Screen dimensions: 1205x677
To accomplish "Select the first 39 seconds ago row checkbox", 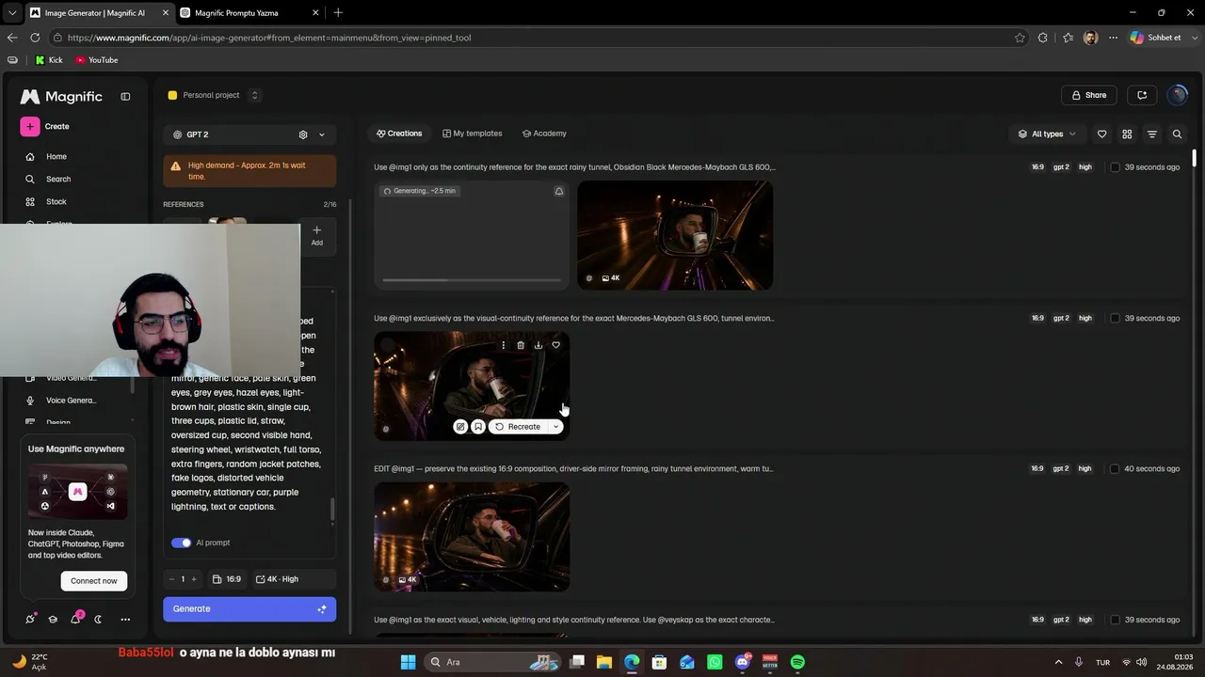I will click(1115, 167).
